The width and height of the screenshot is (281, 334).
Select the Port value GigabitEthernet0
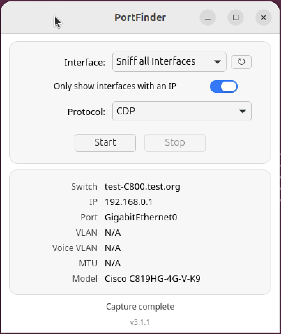tap(141, 217)
